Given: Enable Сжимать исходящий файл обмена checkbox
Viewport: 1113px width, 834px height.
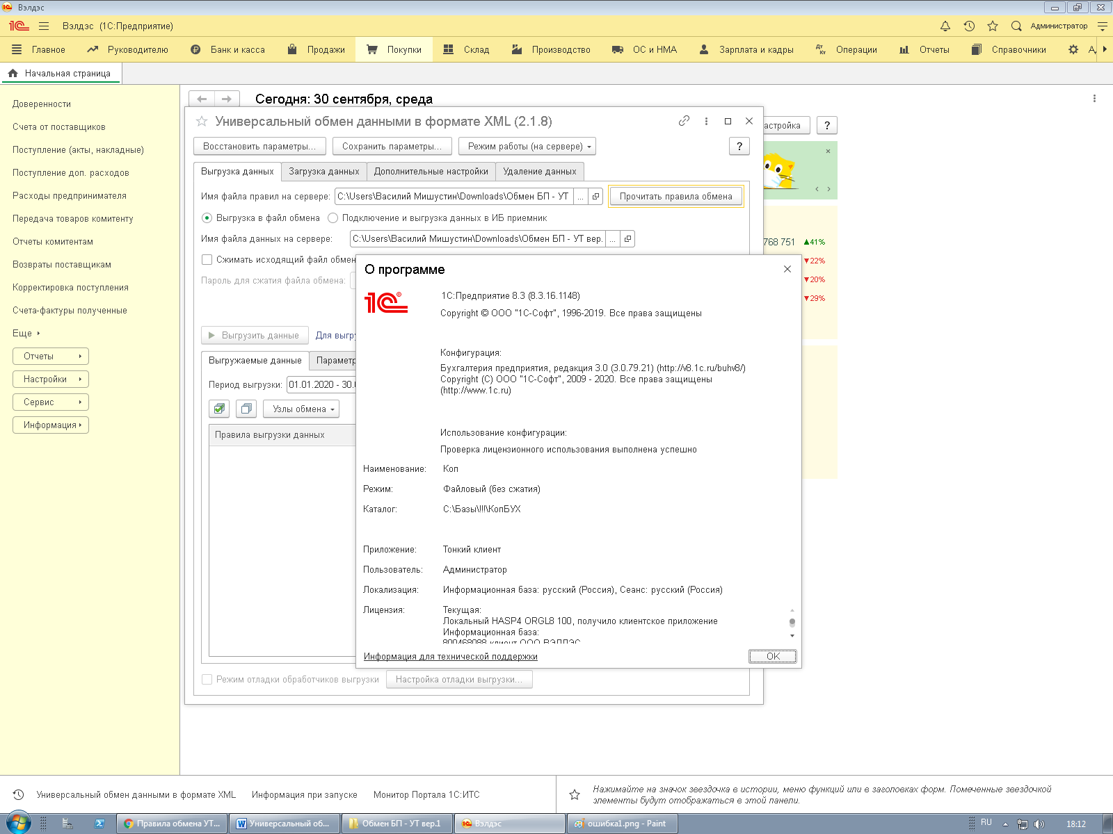Looking at the screenshot, I should point(207,259).
